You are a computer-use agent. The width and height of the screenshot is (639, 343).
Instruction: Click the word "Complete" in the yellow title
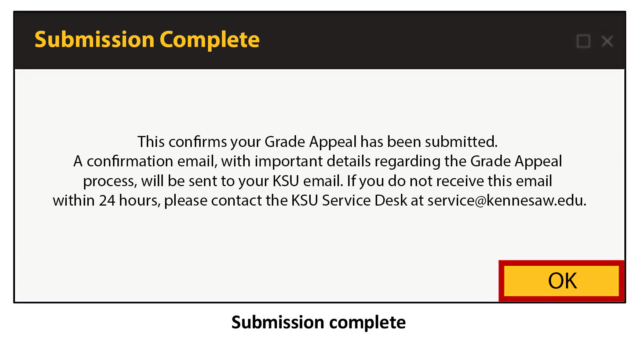(209, 40)
